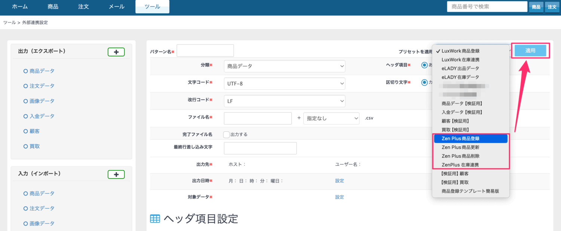Go to ツール in the breadcrumb
Viewport: 561px width, 231px height.
tap(9, 22)
